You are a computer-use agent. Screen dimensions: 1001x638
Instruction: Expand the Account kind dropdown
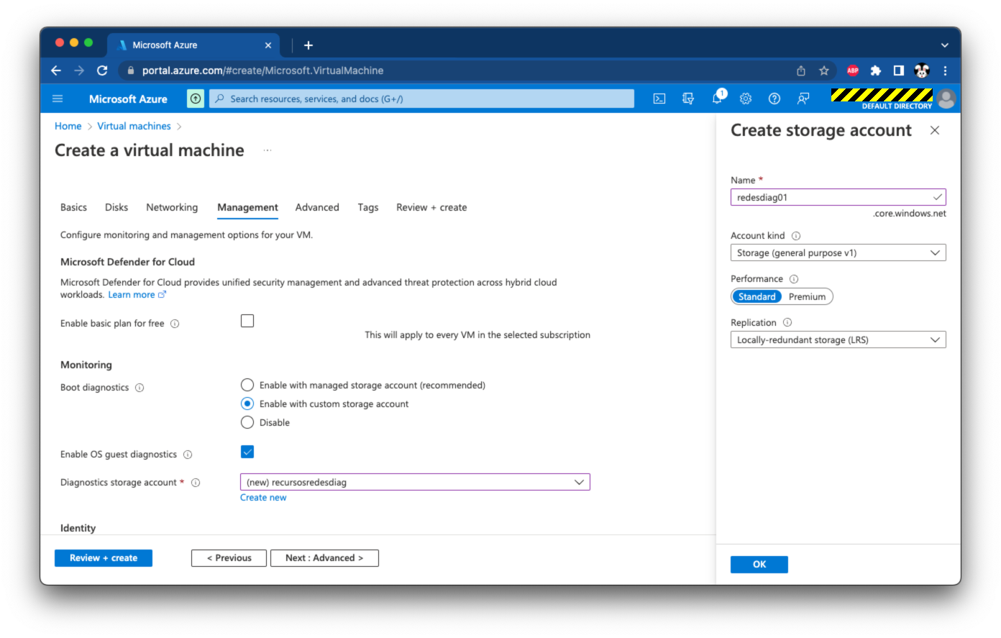click(x=838, y=253)
